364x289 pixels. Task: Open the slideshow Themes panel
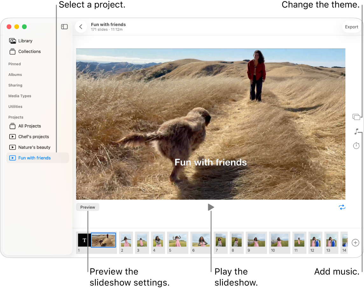357,117
